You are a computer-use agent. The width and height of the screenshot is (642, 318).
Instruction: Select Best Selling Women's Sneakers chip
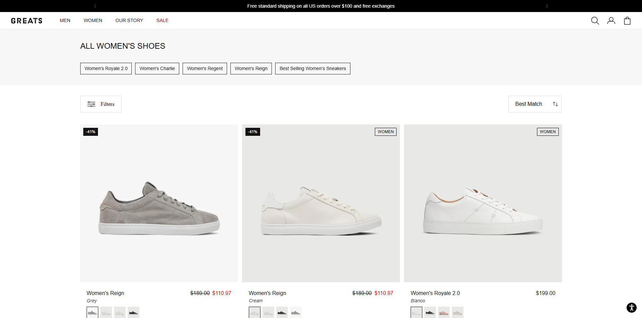click(313, 68)
